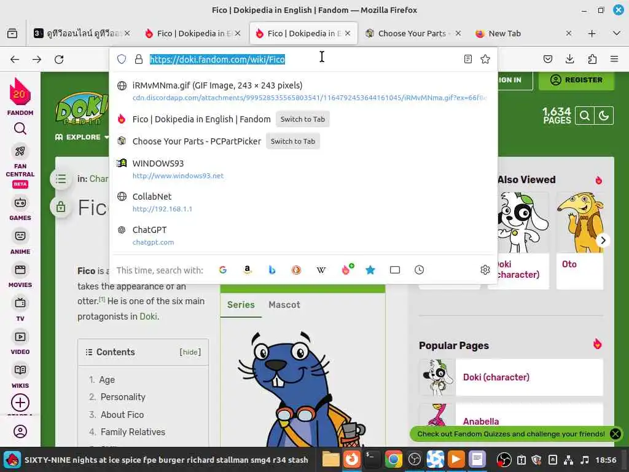This screenshot has width=629, height=472.
Task: Toggle Reader View in the address bar
Action: [x=467, y=59]
